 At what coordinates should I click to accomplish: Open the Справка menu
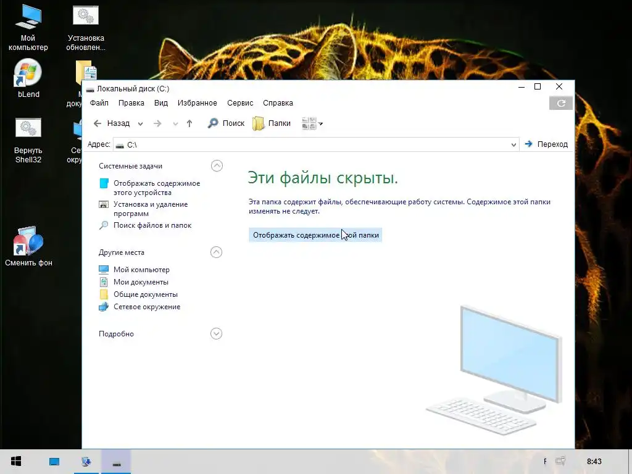[x=278, y=103]
